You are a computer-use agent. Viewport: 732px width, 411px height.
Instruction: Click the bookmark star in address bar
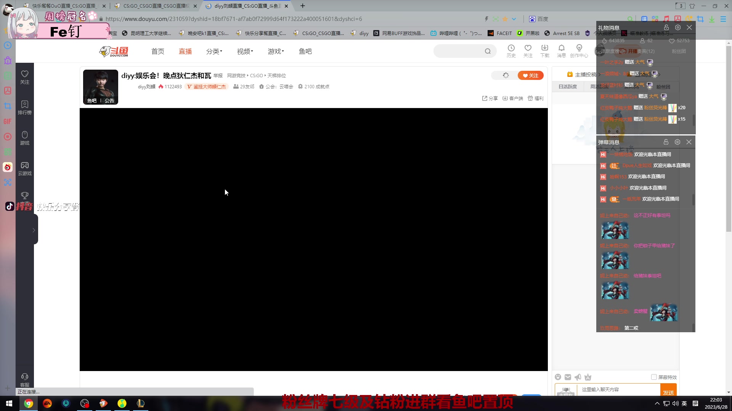pos(505,19)
